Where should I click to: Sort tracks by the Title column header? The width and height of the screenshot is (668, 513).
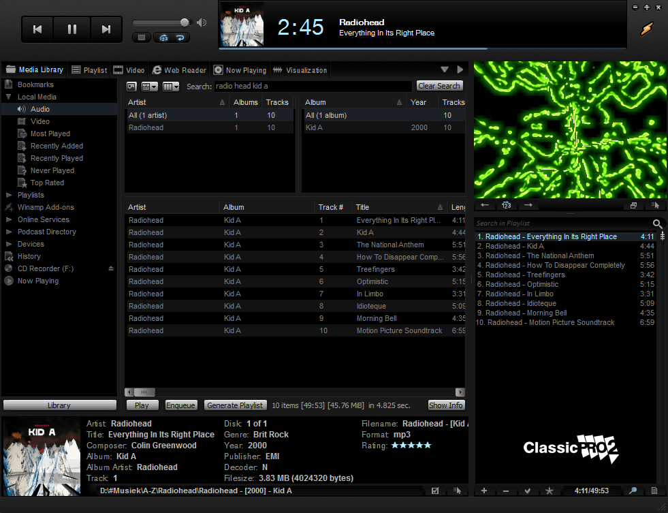[x=400, y=207]
